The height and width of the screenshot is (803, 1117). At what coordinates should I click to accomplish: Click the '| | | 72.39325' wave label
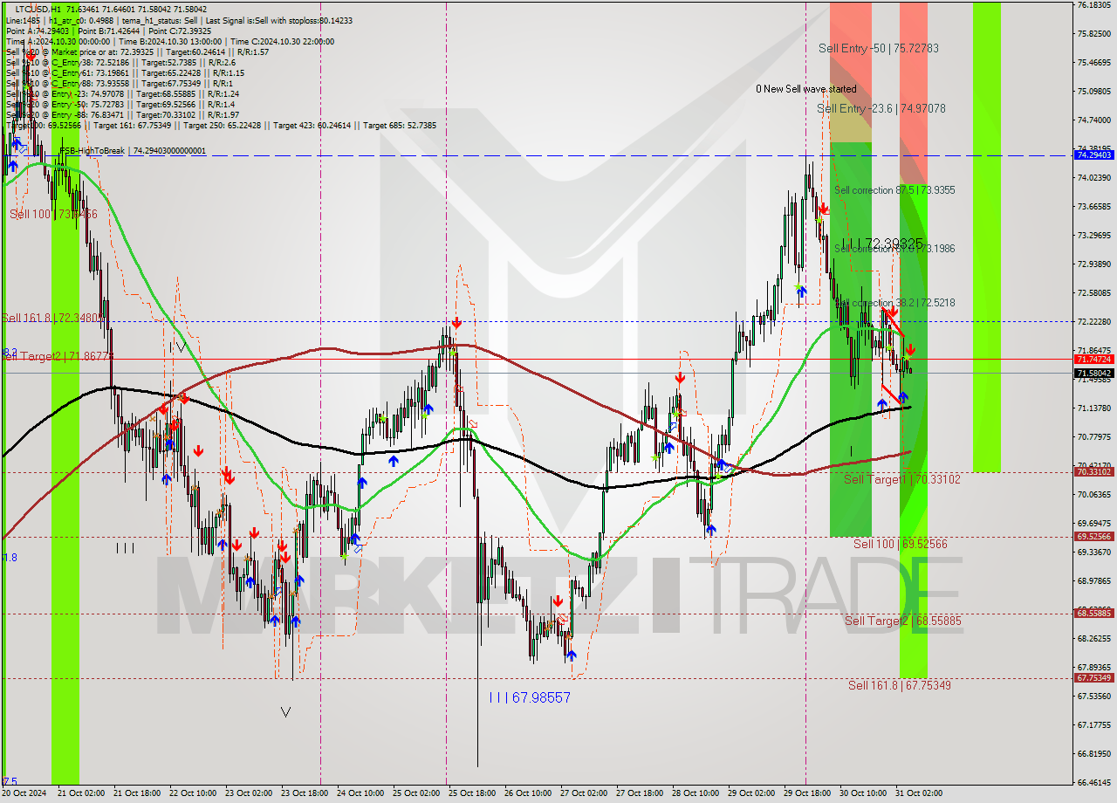[882, 244]
